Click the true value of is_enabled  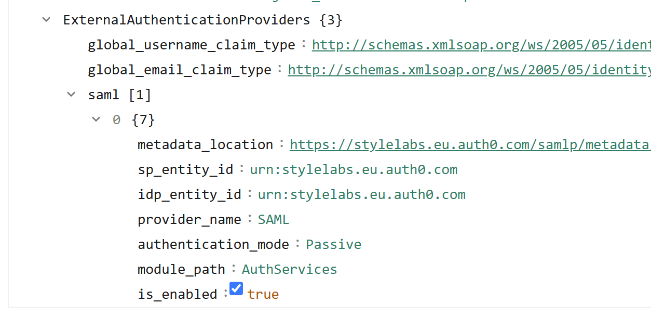(263, 294)
